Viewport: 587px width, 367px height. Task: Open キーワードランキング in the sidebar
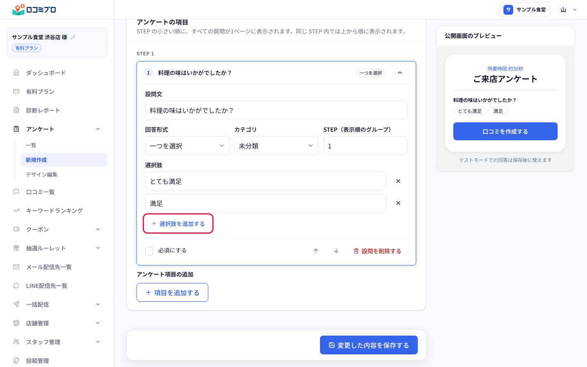(x=57, y=210)
